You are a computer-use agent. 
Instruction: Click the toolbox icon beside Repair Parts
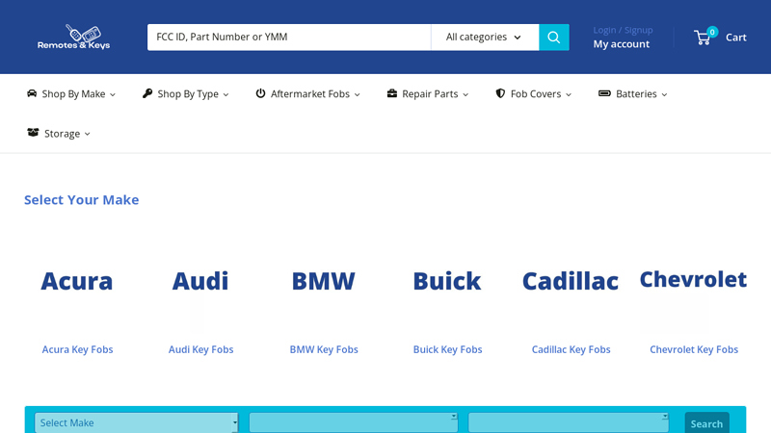click(392, 93)
